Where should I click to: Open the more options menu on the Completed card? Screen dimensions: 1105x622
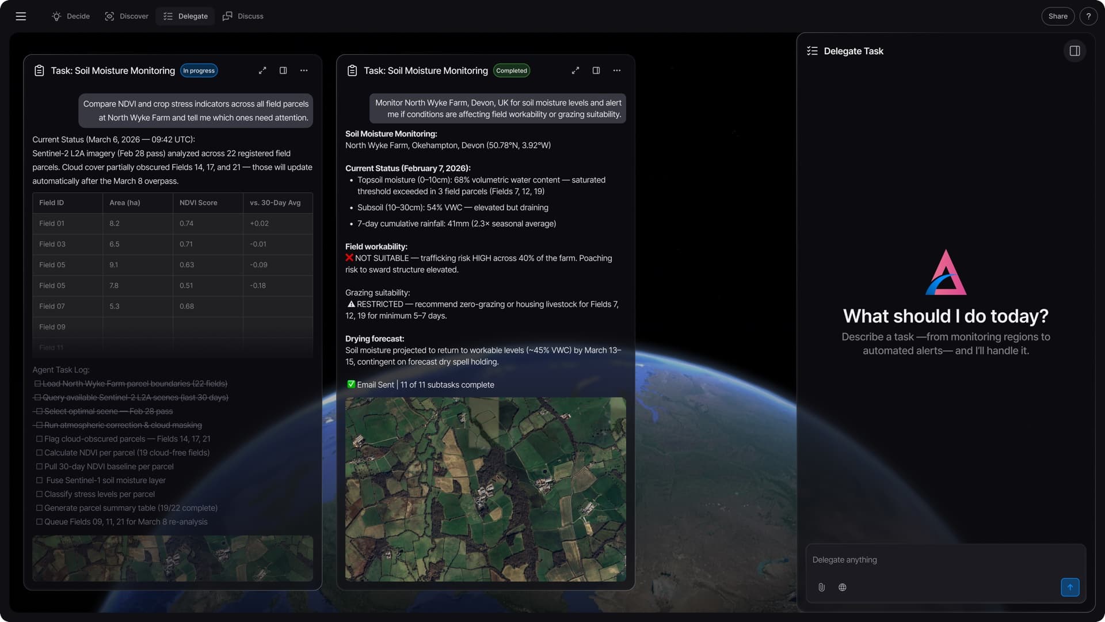coord(616,70)
